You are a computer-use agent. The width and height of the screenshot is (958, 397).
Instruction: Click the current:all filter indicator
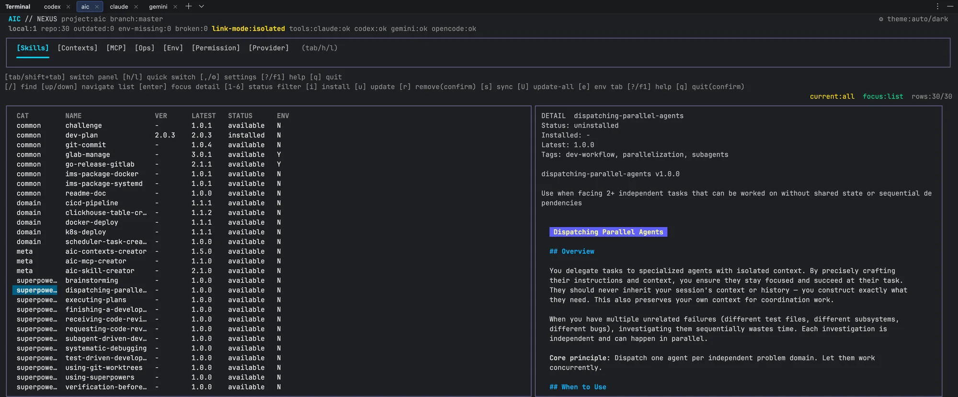(x=832, y=96)
